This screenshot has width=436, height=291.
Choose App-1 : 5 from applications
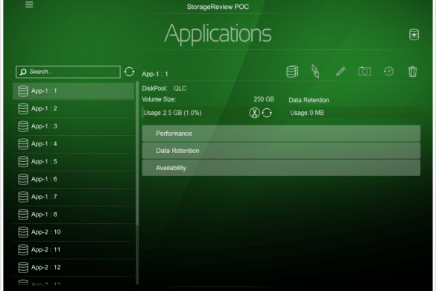pyautogui.click(x=73, y=161)
